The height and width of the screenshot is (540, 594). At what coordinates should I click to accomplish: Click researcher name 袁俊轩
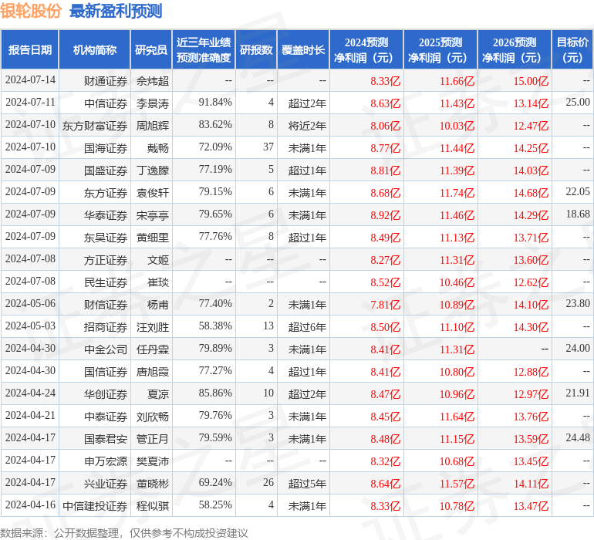pos(153,193)
